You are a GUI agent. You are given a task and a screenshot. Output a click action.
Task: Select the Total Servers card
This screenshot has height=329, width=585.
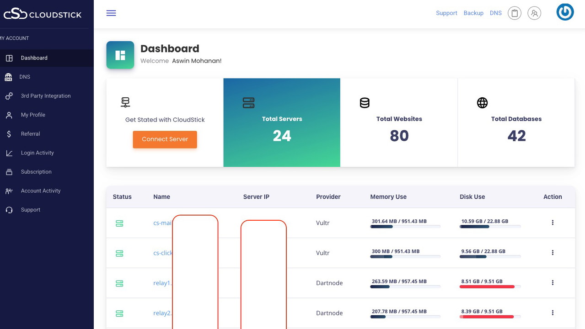282,122
